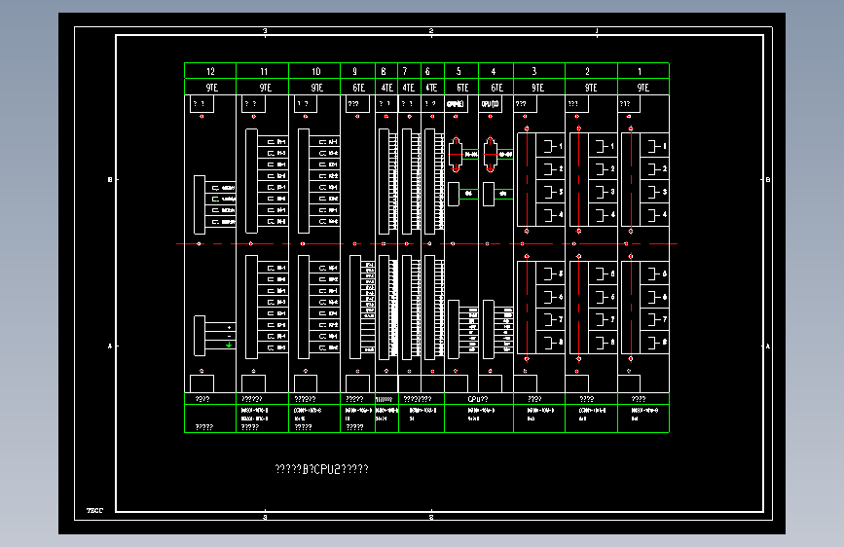Select the CPU(0) label box in slot 4
Screen dimensions: 844x547
click(x=491, y=104)
